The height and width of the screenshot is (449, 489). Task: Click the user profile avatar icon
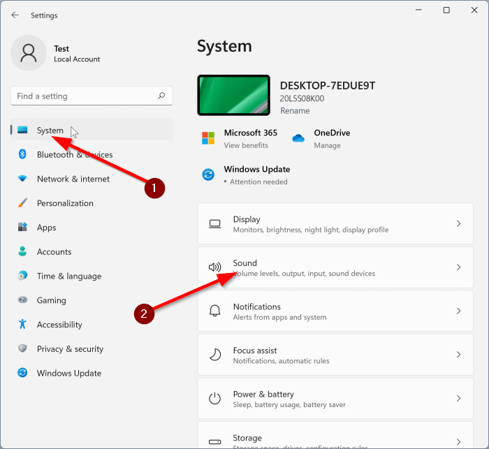point(29,52)
